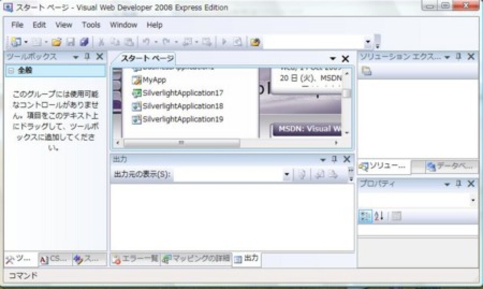
Task: Open SilverlightApplication19 recent project
Action: point(178,119)
